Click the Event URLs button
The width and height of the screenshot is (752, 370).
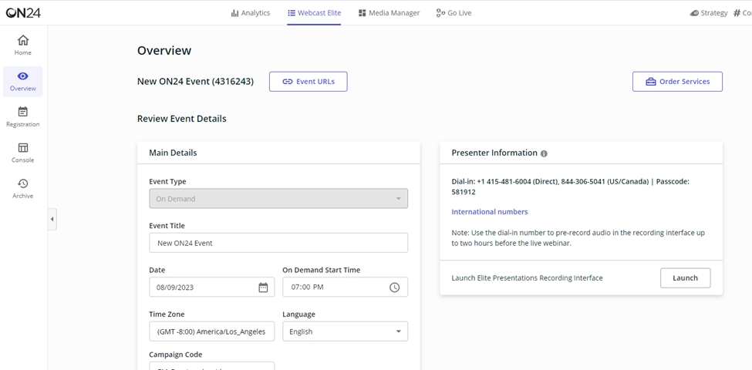click(x=309, y=82)
